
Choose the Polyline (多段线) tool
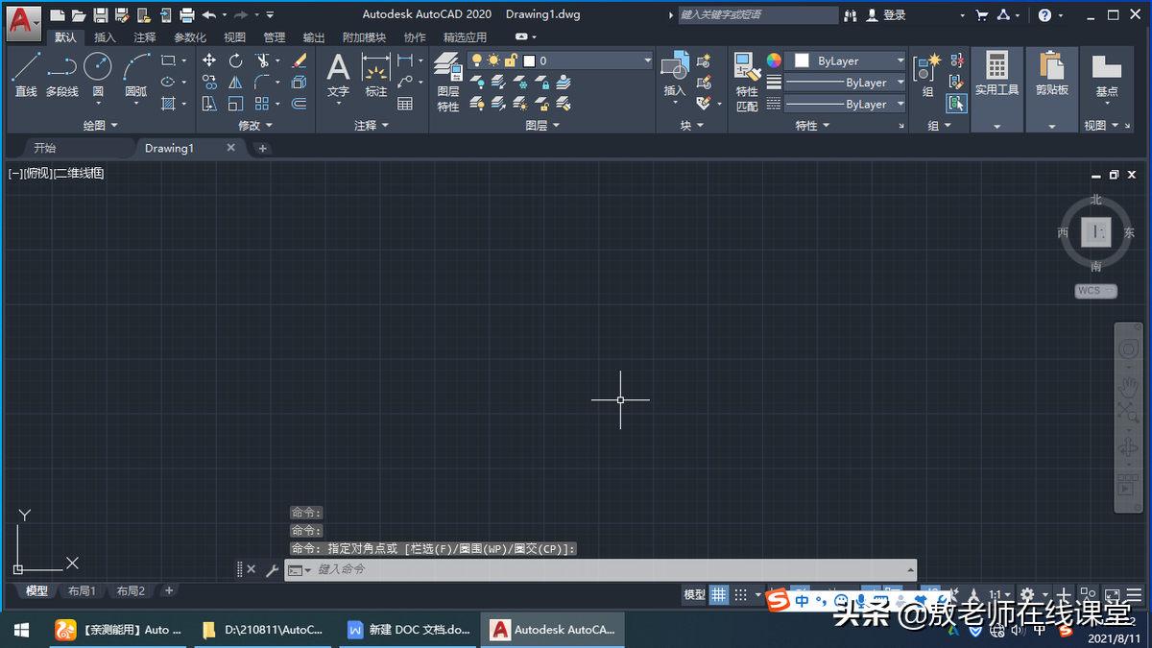[x=62, y=73]
